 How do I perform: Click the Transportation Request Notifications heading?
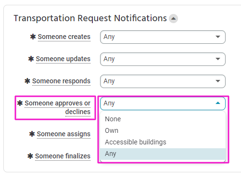90,18
